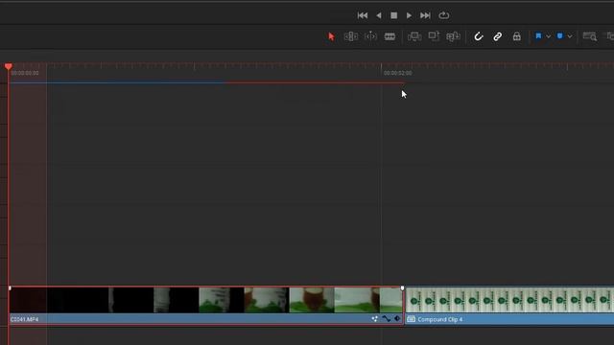Open the curve editor on C0041.MP4
The width and height of the screenshot is (614, 345).
pyautogui.click(x=387, y=319)
